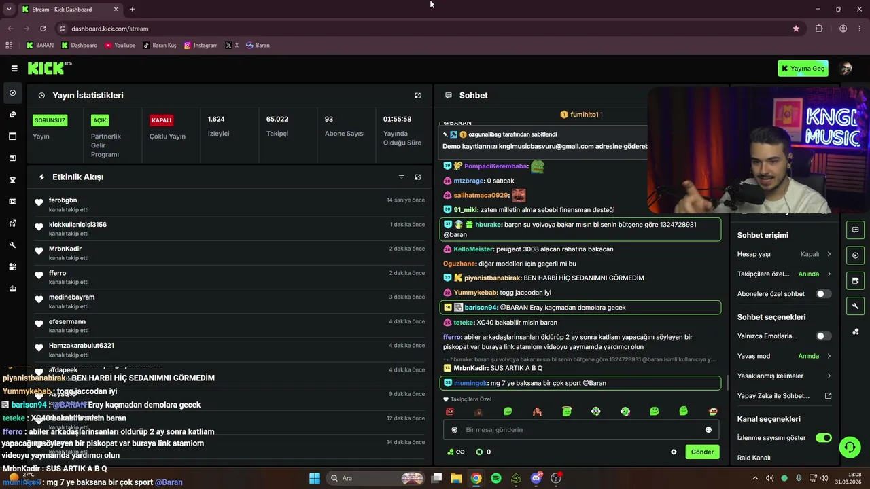Viewport: 870px width, 489px height.
Task: Expand Yavaş mod setting
Action: [x=784, y=356]
